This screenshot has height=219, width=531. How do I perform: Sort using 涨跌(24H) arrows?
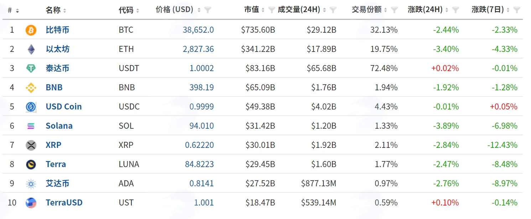click(x=447, y=10)
